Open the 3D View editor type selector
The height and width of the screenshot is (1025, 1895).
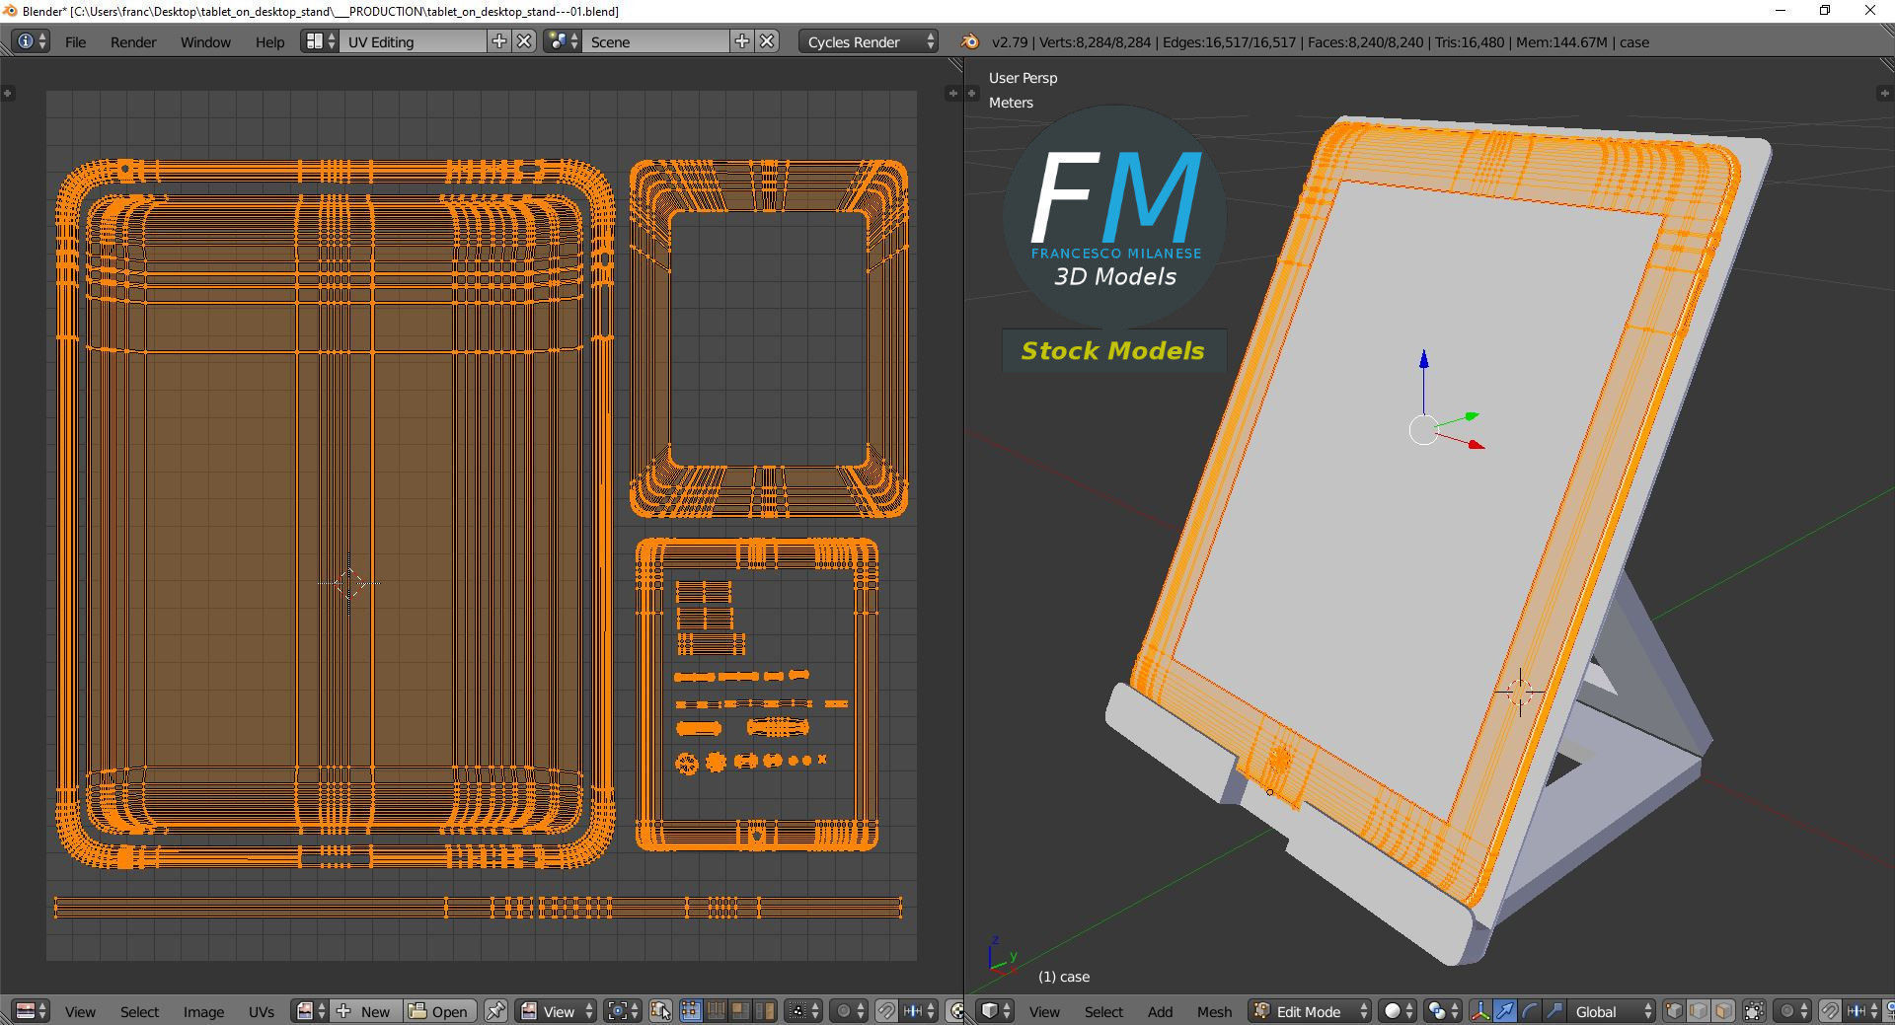pos(995,1011)
